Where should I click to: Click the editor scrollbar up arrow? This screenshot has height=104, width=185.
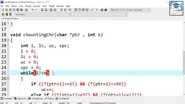[x=184, y=22]
